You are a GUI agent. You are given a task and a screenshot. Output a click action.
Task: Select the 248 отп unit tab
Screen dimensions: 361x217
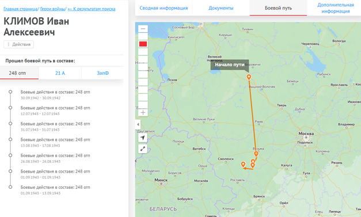click(17, 73)
